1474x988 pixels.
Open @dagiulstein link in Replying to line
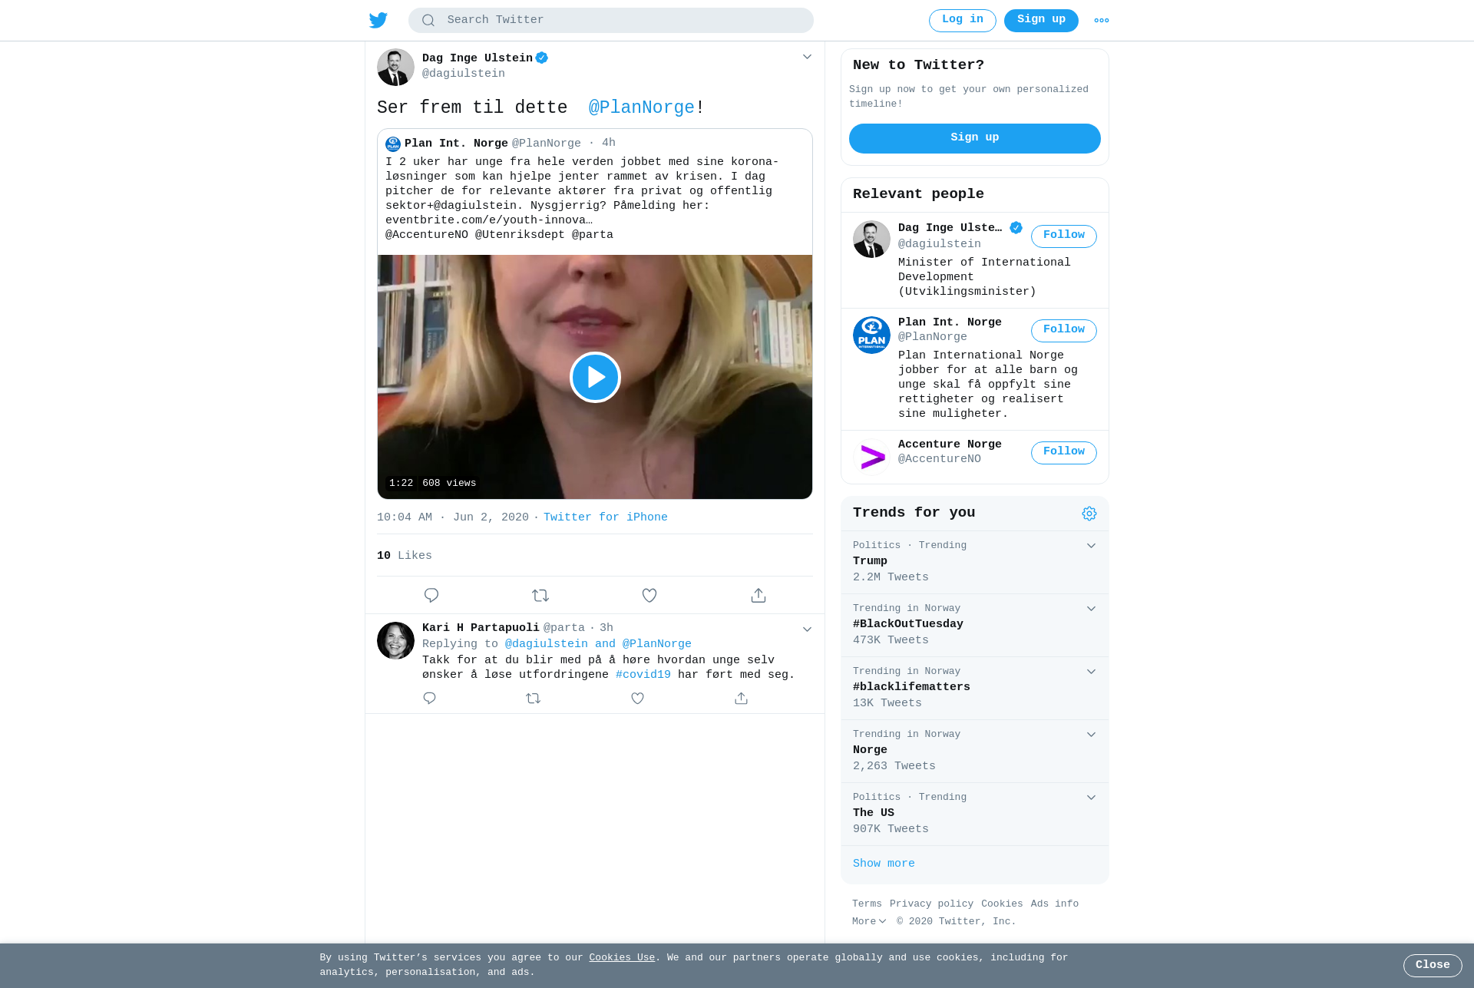[546, 644]
